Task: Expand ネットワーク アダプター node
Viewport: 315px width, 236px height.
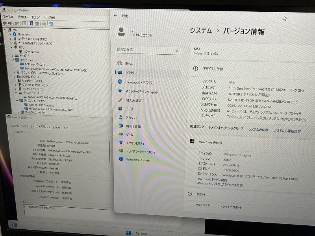Action: 18,112
